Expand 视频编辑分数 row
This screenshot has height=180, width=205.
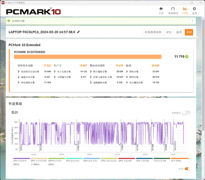tap(91, 83)
